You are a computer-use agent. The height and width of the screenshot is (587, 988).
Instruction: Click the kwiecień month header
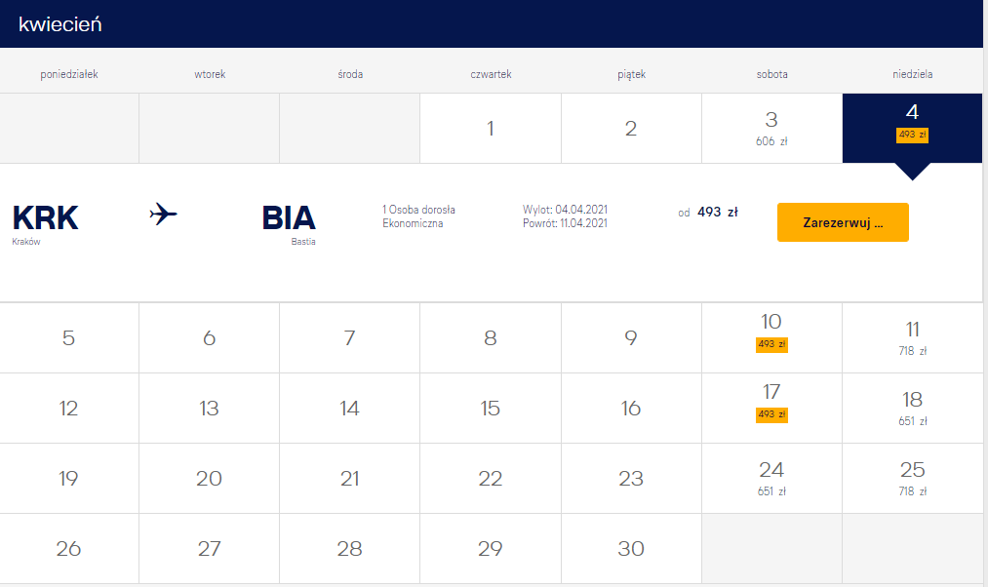click(59, 24)
